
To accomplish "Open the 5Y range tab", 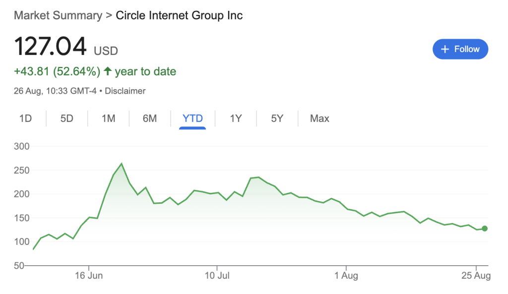I will coord(277,118).
